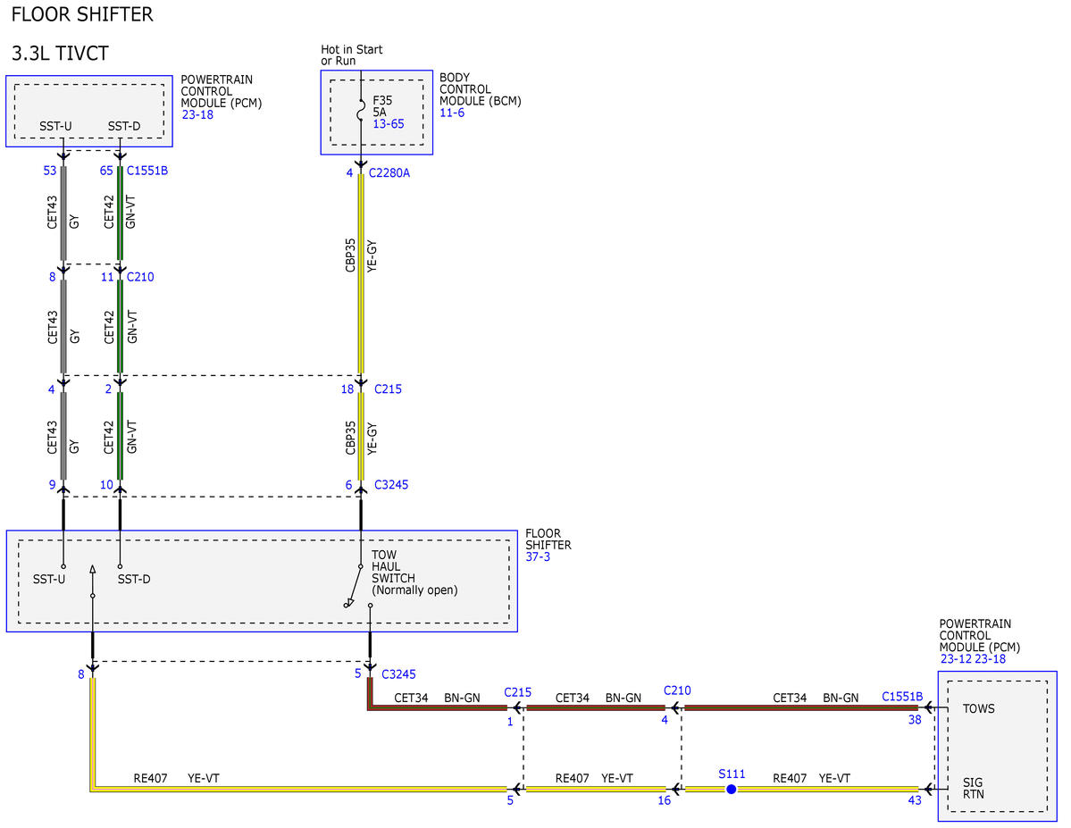The height and width of the screenshot is (828, 1071).
Task: Click the S111 splice dot
Action: [731, 789]
